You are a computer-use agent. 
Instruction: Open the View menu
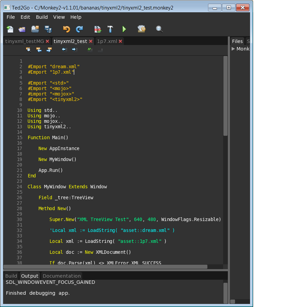59,17
